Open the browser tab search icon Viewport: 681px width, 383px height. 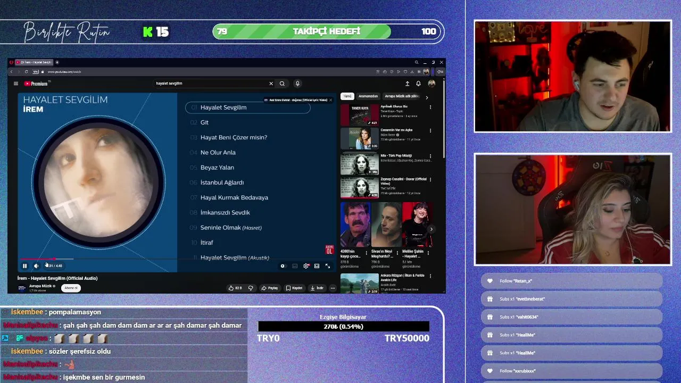417,62
